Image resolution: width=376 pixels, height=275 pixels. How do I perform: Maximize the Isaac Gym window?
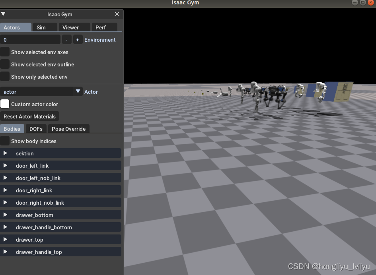(x=363, y=2)
